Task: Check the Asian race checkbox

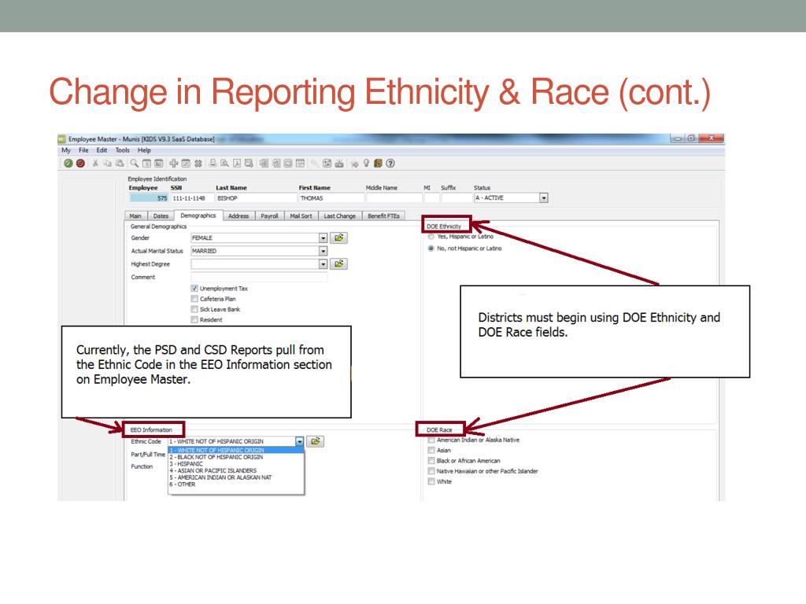Action: [431, 451]
